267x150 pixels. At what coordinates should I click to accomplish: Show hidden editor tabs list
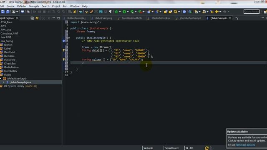coord(237,18)
